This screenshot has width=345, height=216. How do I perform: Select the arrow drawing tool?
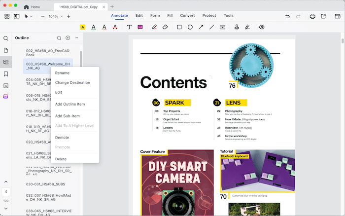201,27
